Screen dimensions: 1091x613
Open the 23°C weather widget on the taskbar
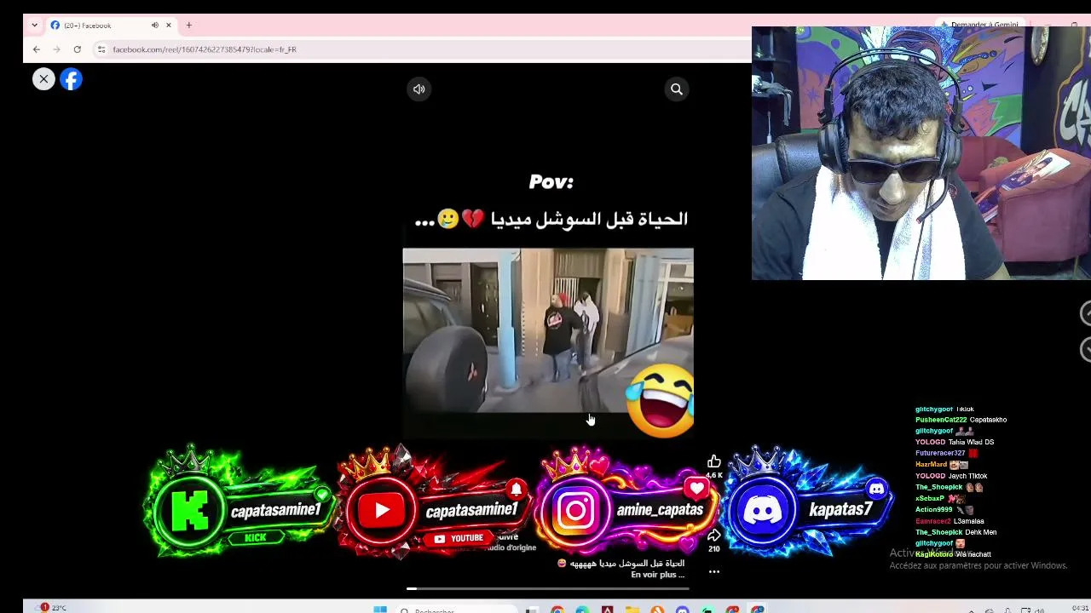[x=51, y=608]
